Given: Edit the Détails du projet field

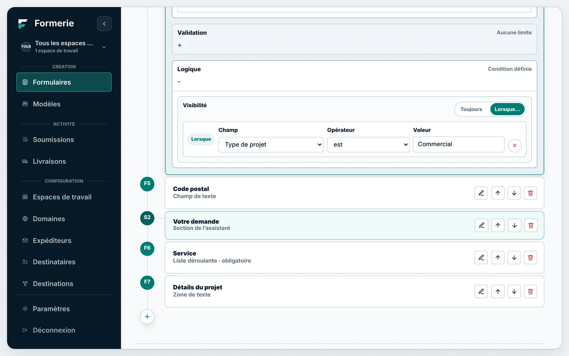Looking at the screenshot, I should (x=481, y=292).
